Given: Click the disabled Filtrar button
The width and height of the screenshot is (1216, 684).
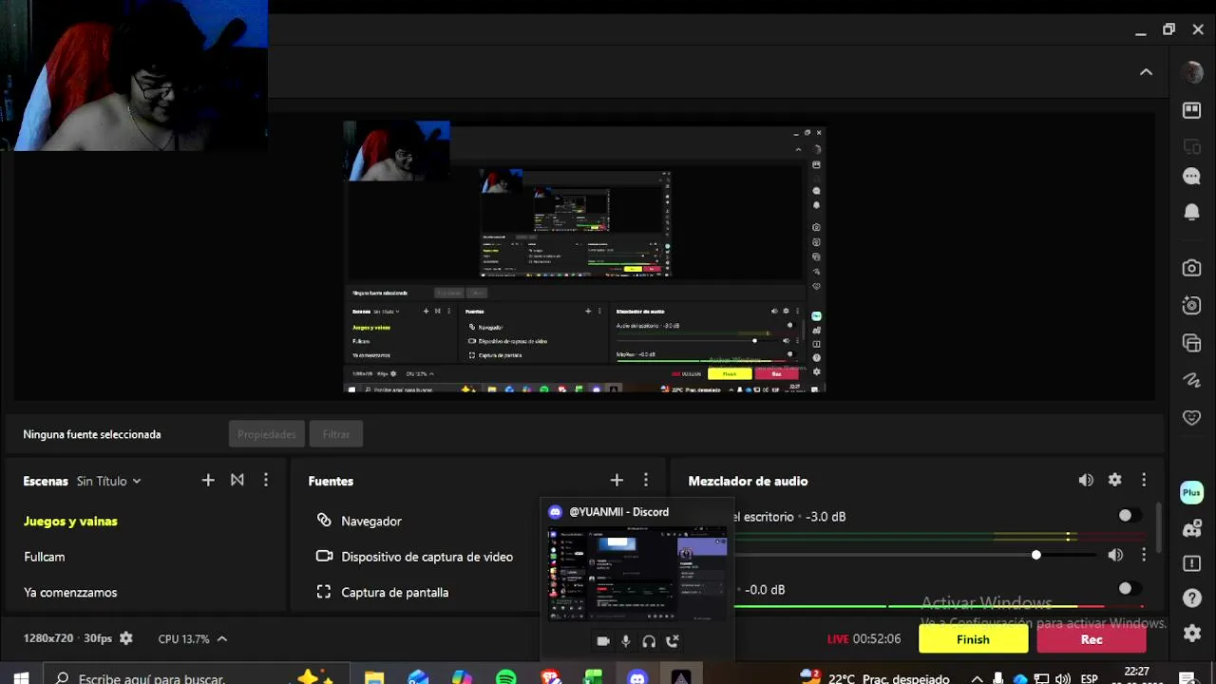Looking at the screenshot, I should coord(336,434).
